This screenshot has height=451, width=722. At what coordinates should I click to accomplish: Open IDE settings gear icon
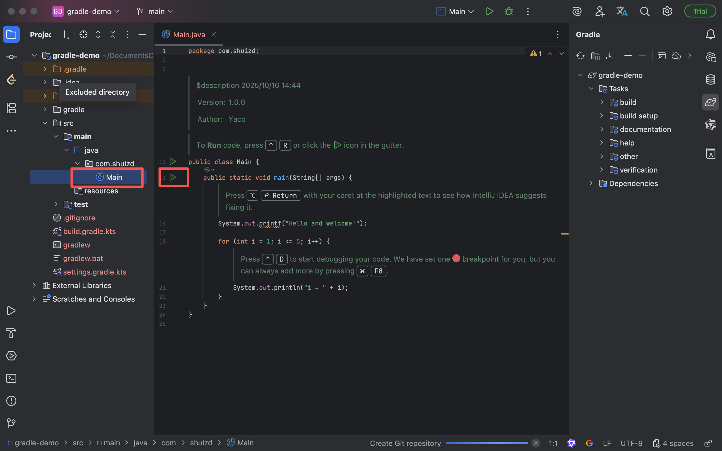(x=667, y=11)
